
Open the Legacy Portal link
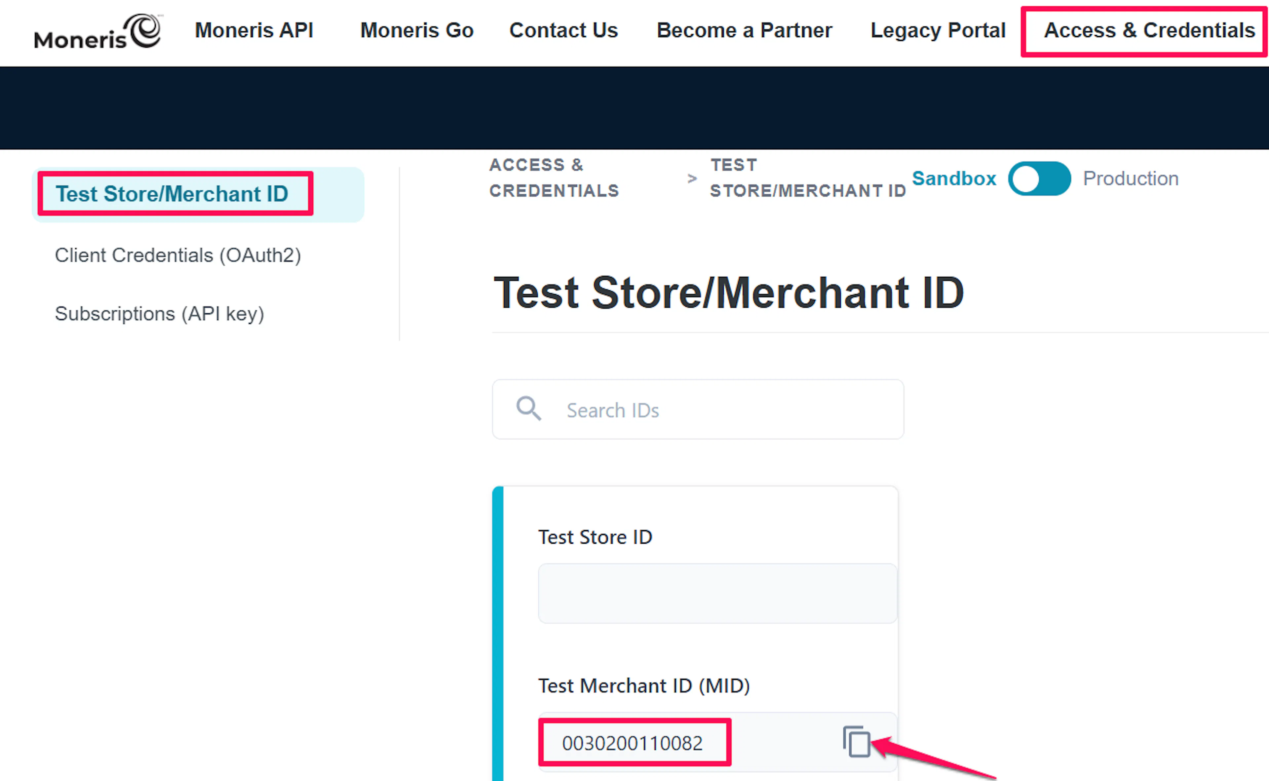(938, 30)
